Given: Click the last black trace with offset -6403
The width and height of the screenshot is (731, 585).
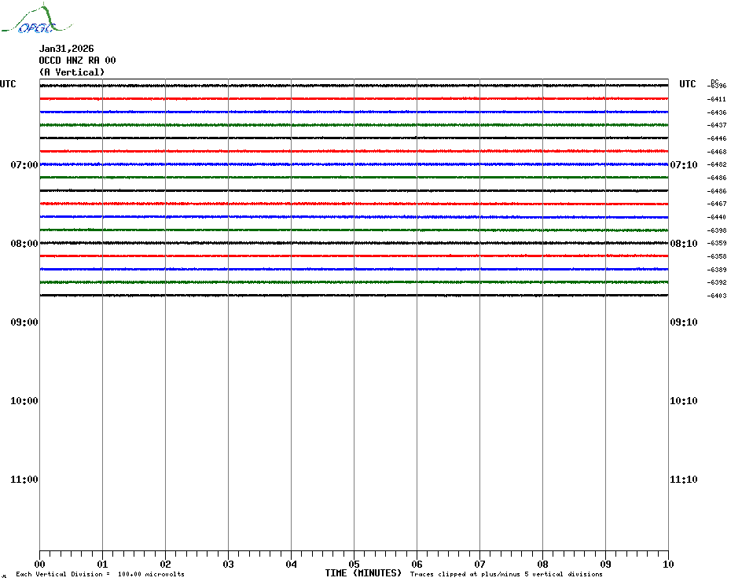Looking at the screenshot, I should 354,296.
